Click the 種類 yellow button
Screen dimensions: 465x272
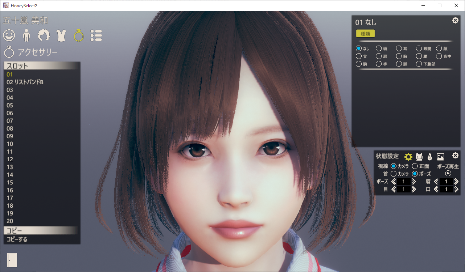[x=365, y=34]
